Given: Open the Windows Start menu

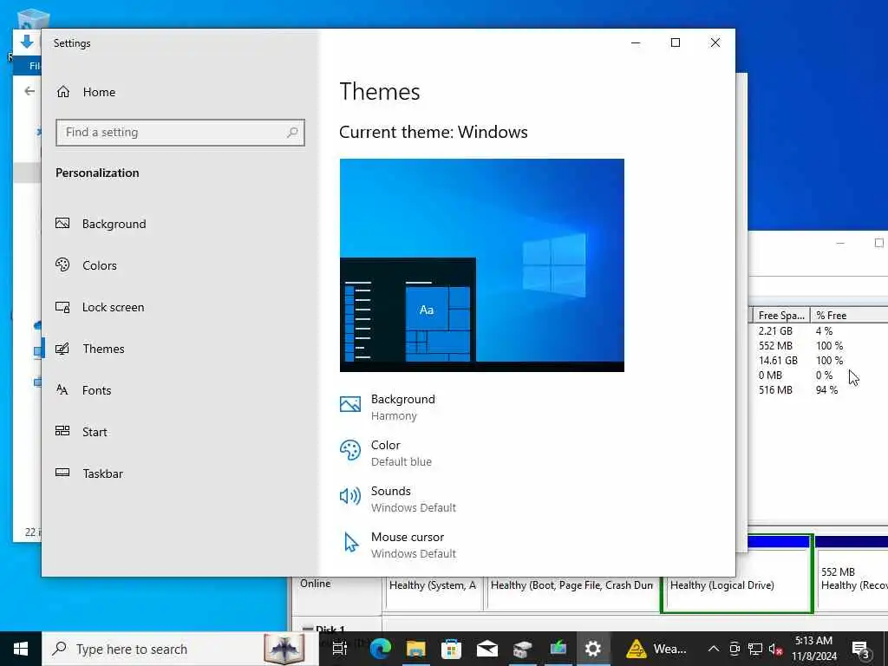Looking at the screenshot, I should (x=21, y=649).
